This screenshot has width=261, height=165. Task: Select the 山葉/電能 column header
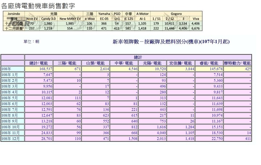click(96, 63)
